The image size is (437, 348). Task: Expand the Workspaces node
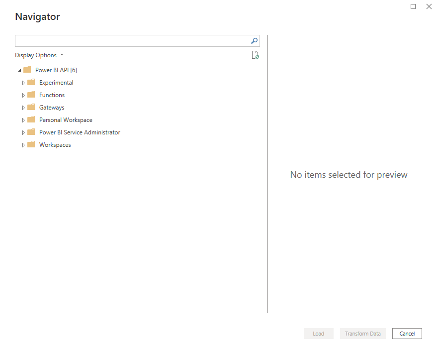coord(23,144)
